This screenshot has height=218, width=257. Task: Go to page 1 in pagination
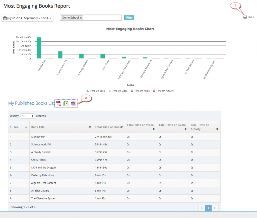pyautogui.click(x=208, y=208)
